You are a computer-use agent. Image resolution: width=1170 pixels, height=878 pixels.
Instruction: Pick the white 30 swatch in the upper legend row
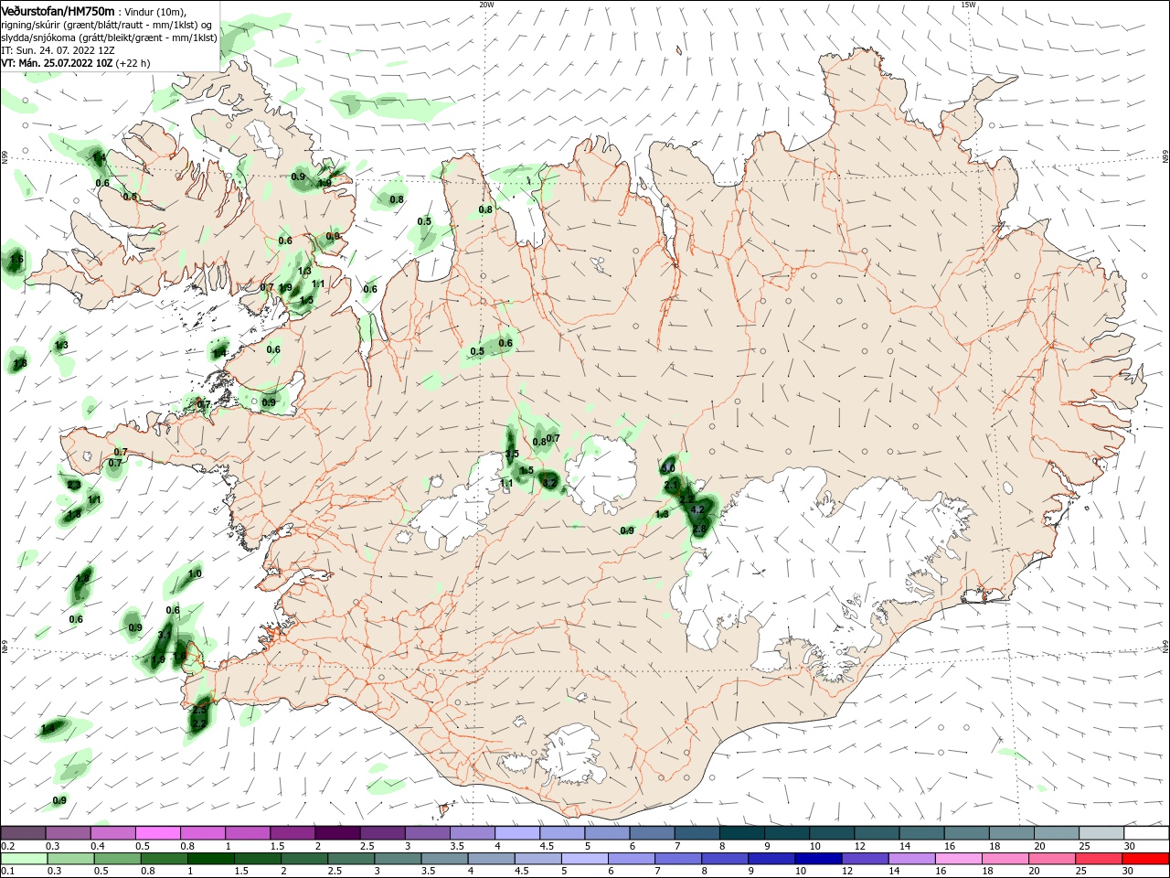tap(1145, 833)
